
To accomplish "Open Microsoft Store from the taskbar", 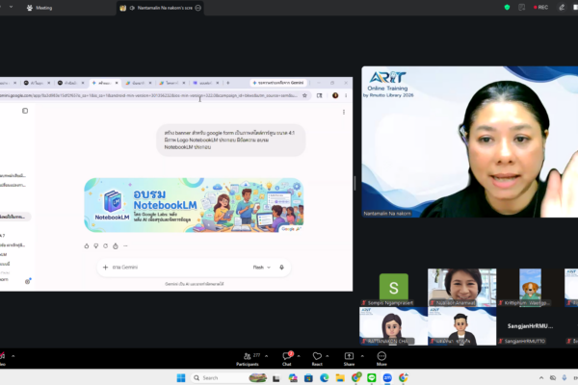I will click(308, 377).
